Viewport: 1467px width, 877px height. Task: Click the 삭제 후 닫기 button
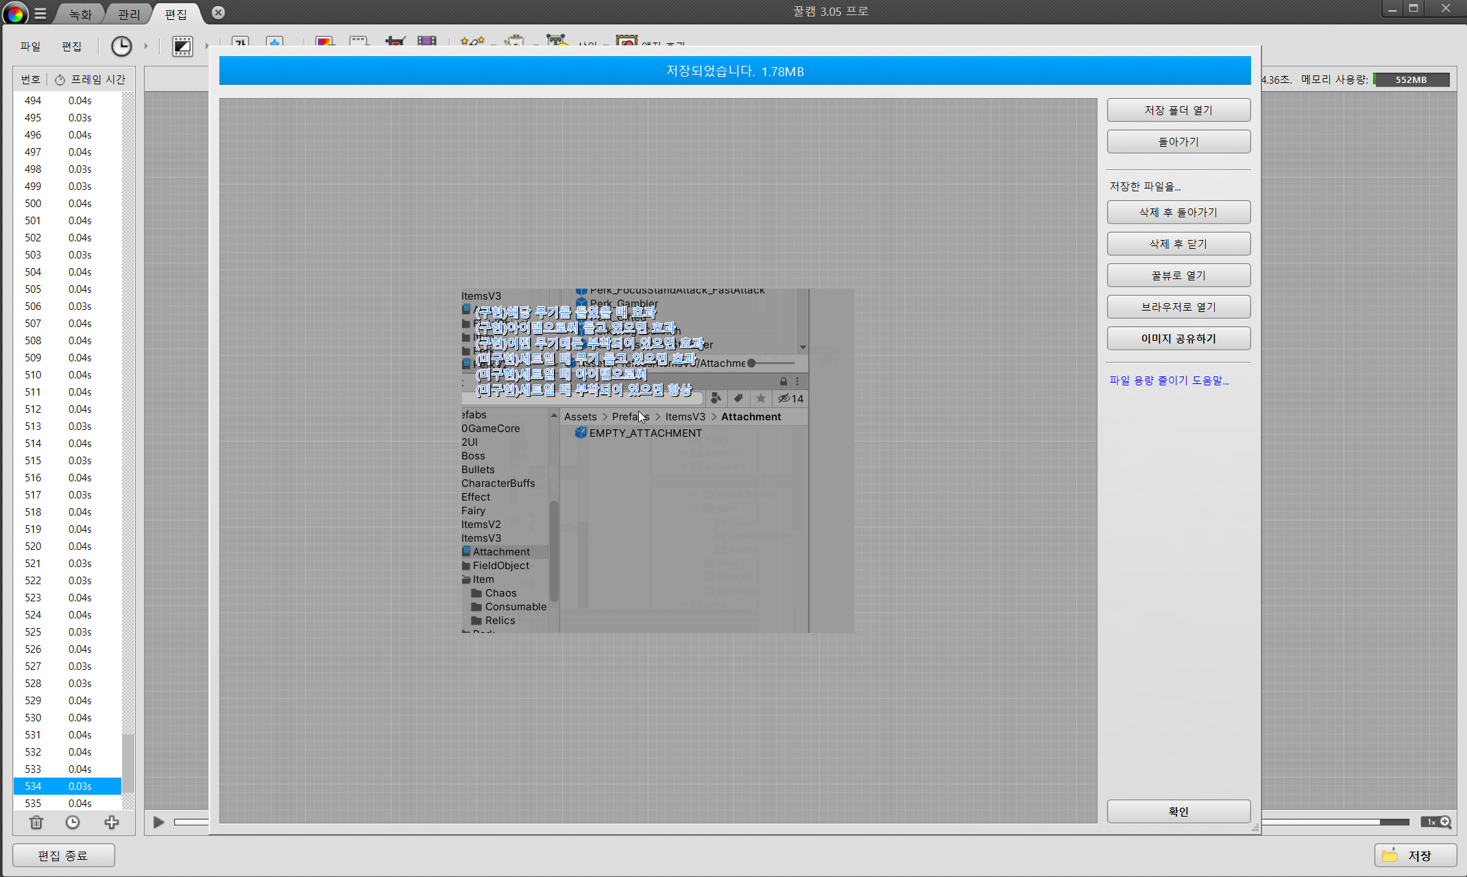1178,244
